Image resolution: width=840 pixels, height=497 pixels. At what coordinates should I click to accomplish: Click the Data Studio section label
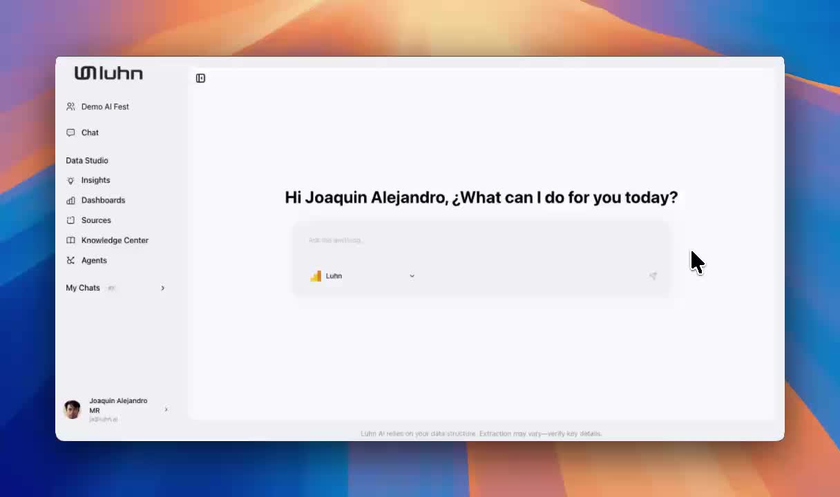pos(87,160)
